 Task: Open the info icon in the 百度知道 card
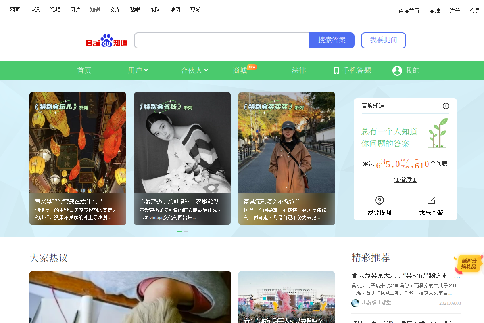tap(446, 106)
